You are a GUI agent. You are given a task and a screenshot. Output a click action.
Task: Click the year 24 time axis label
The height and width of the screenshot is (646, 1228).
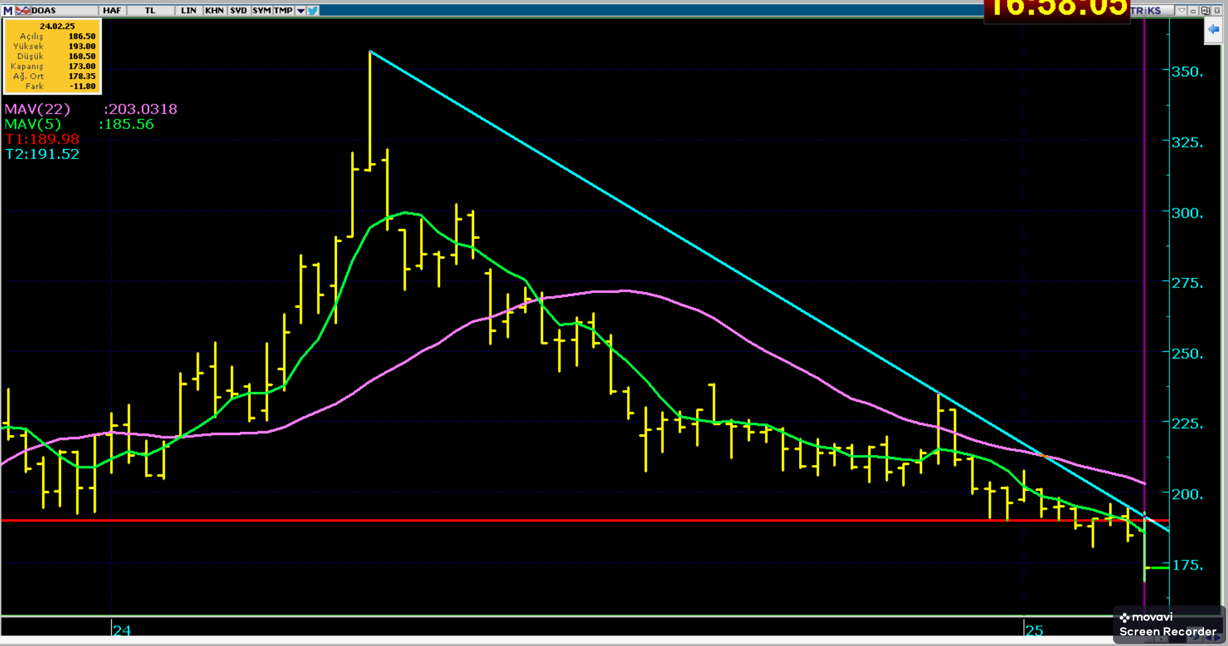pos(122,630)
